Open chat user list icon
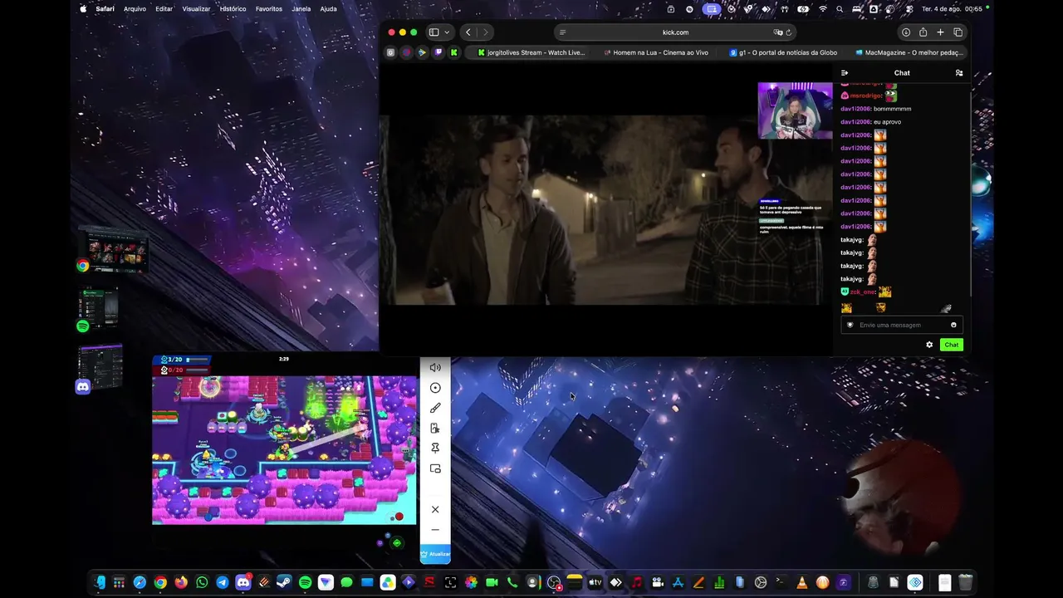This screenshot has width=1063, height=598. (x=959, y=73)
